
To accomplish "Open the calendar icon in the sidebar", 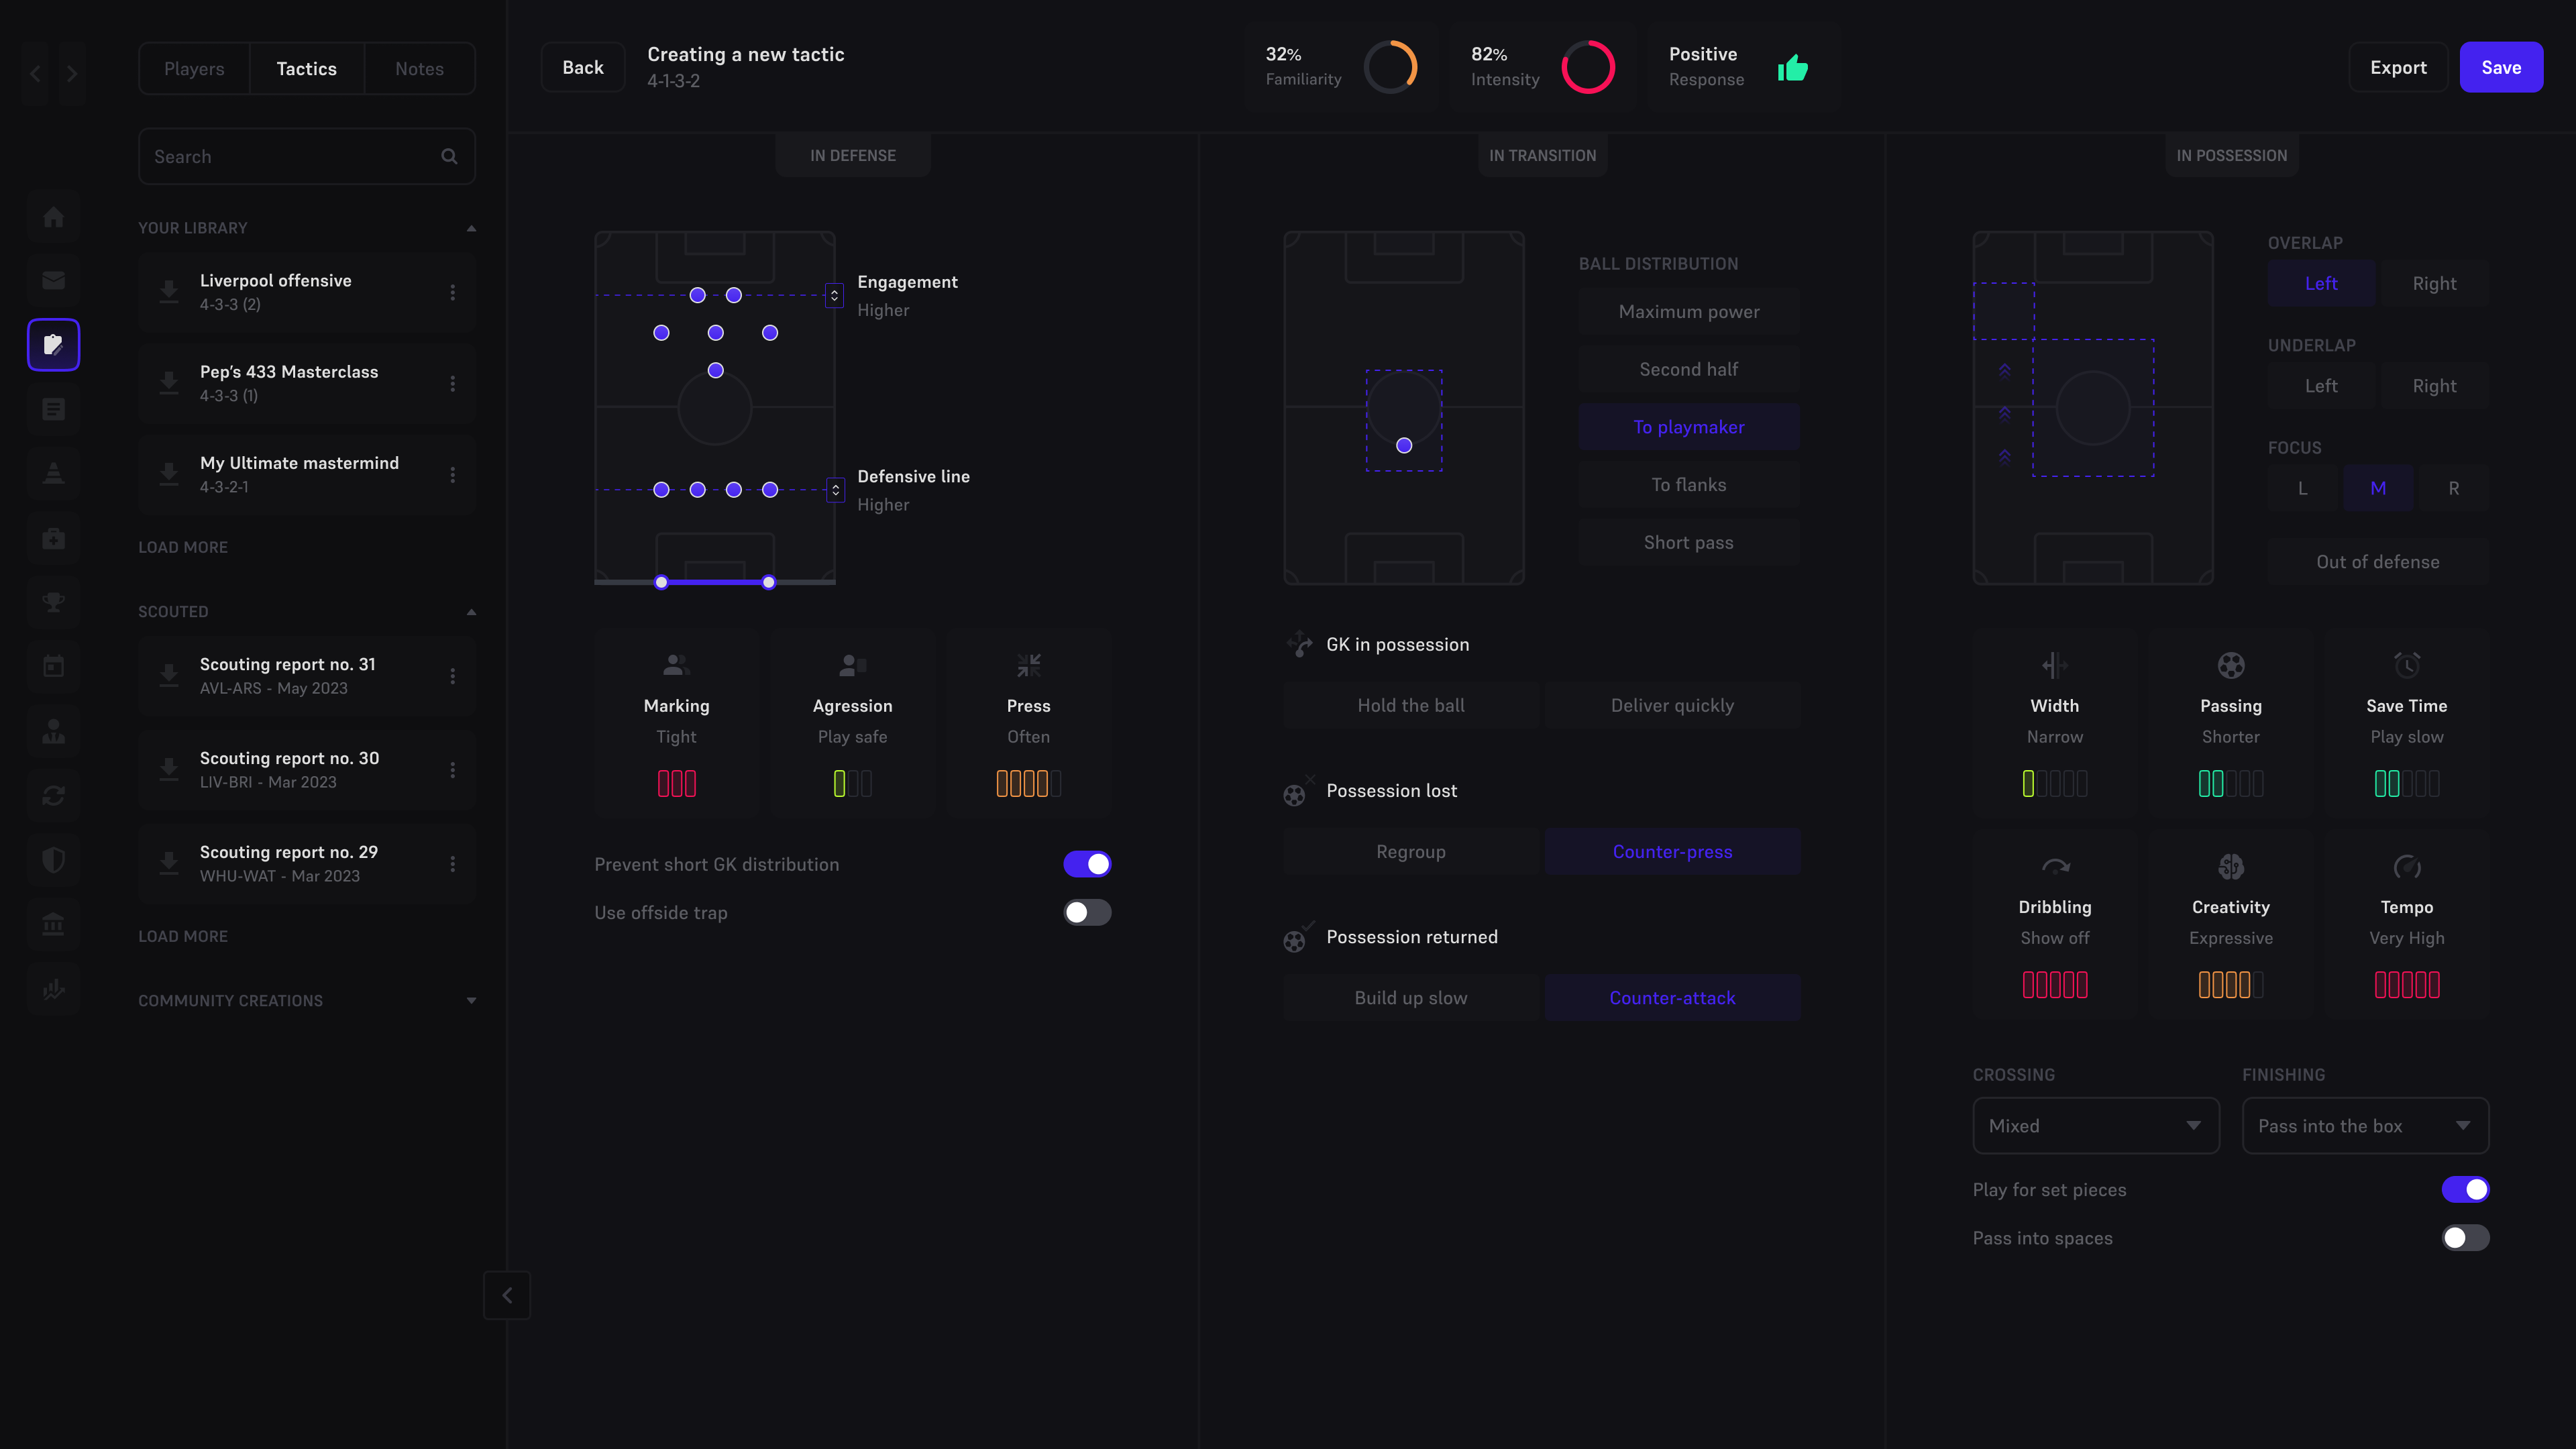I will point(53,666).
